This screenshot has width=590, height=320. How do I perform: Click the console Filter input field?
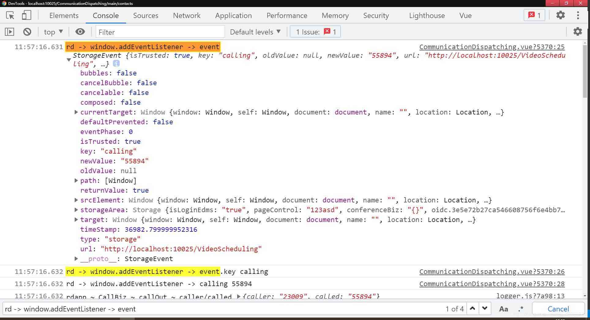pos(160,32)
